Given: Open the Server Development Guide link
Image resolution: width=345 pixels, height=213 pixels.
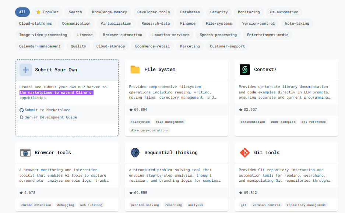Looking at the screenshot, I should click(x=51, y=117).
